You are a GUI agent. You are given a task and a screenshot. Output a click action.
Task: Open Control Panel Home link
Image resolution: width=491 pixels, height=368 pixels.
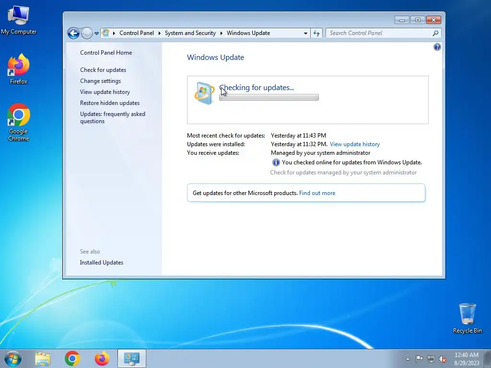coord(106,53)
